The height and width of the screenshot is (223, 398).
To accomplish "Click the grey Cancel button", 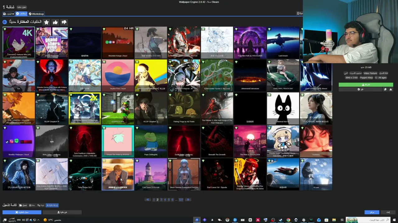I will (x=388, y=212).
